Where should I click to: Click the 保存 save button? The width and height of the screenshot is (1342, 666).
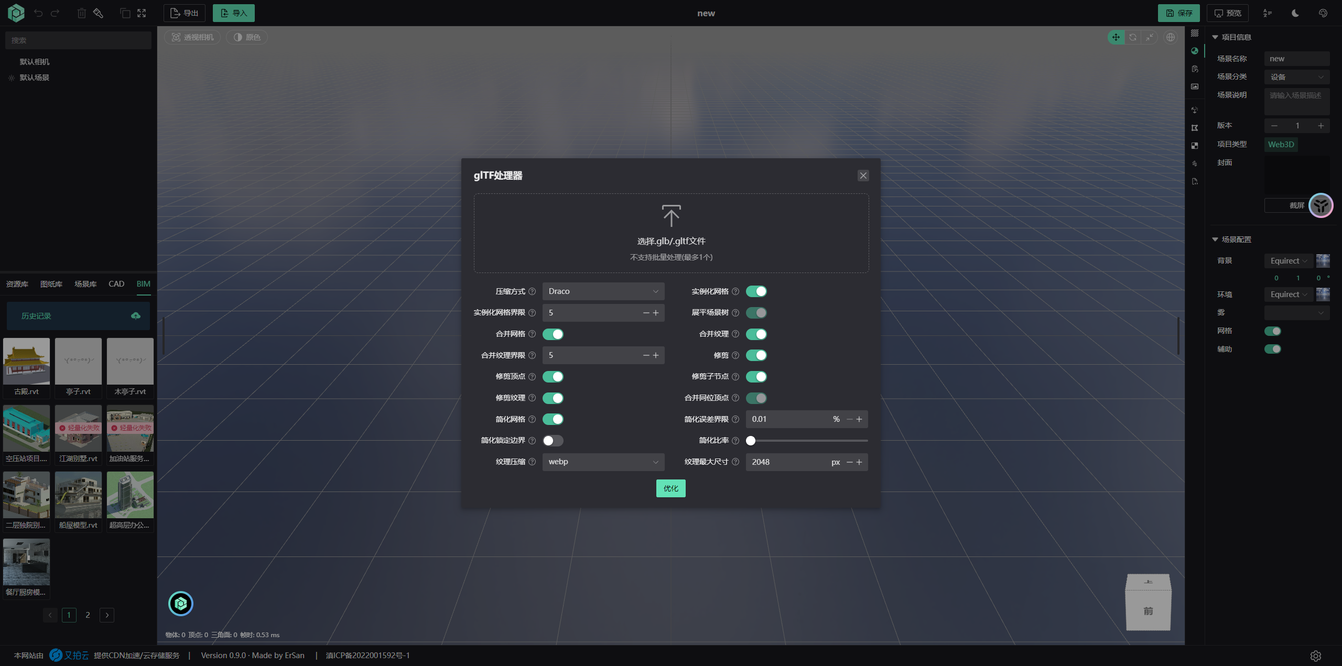tap(1179, 13)
